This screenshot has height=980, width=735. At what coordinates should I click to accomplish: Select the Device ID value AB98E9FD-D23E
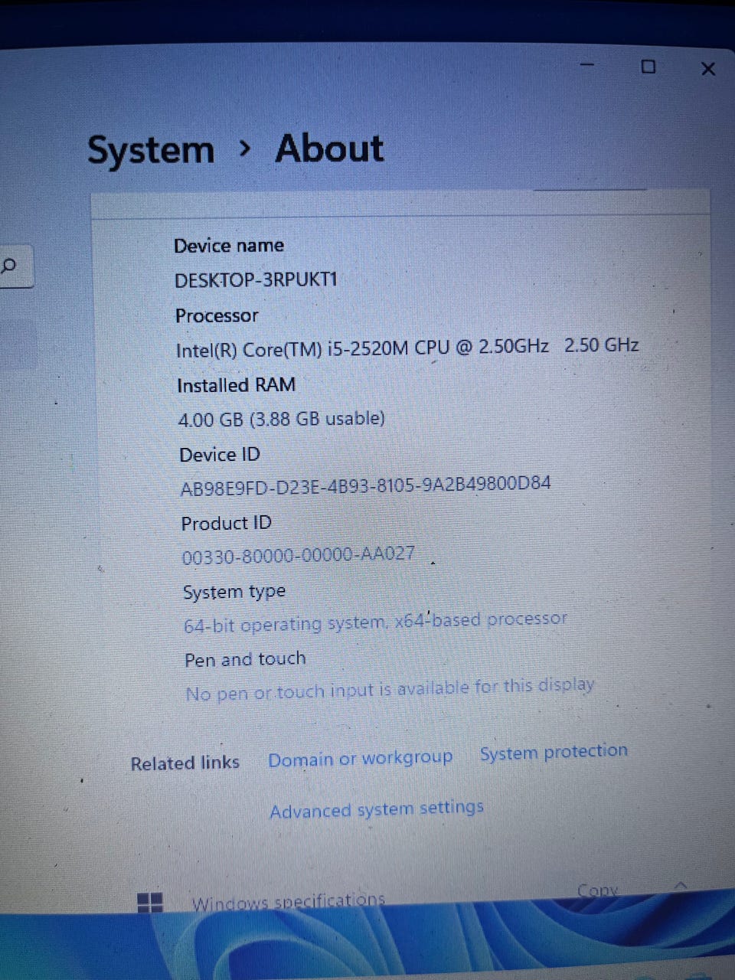pos(365,485)
